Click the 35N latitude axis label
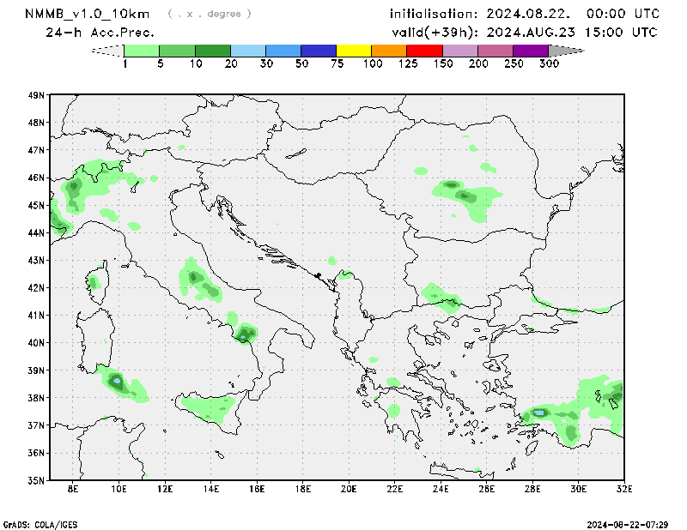The image size is (687, 530). 36,480
